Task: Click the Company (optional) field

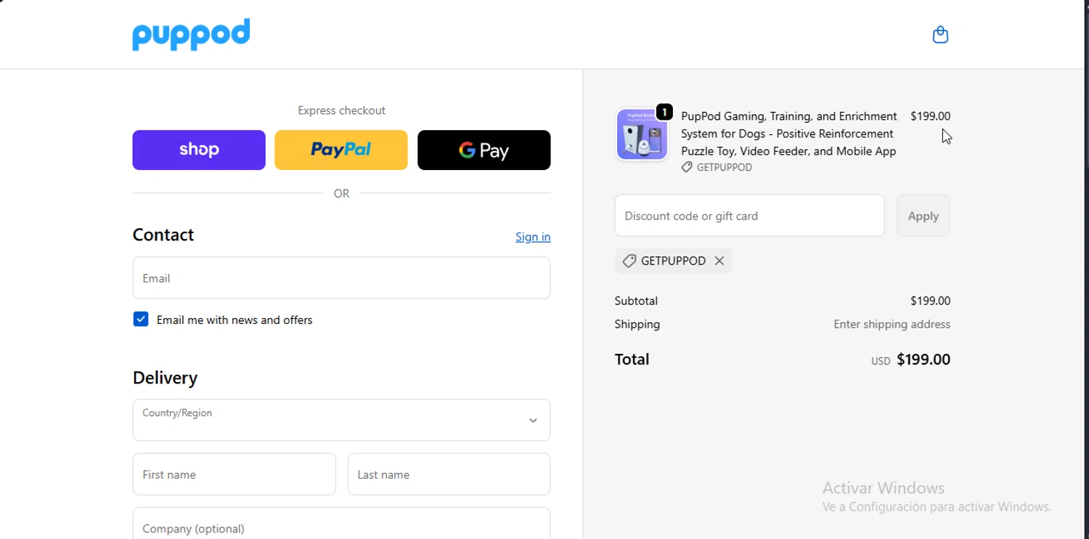Action: click(x=341, y=524)
